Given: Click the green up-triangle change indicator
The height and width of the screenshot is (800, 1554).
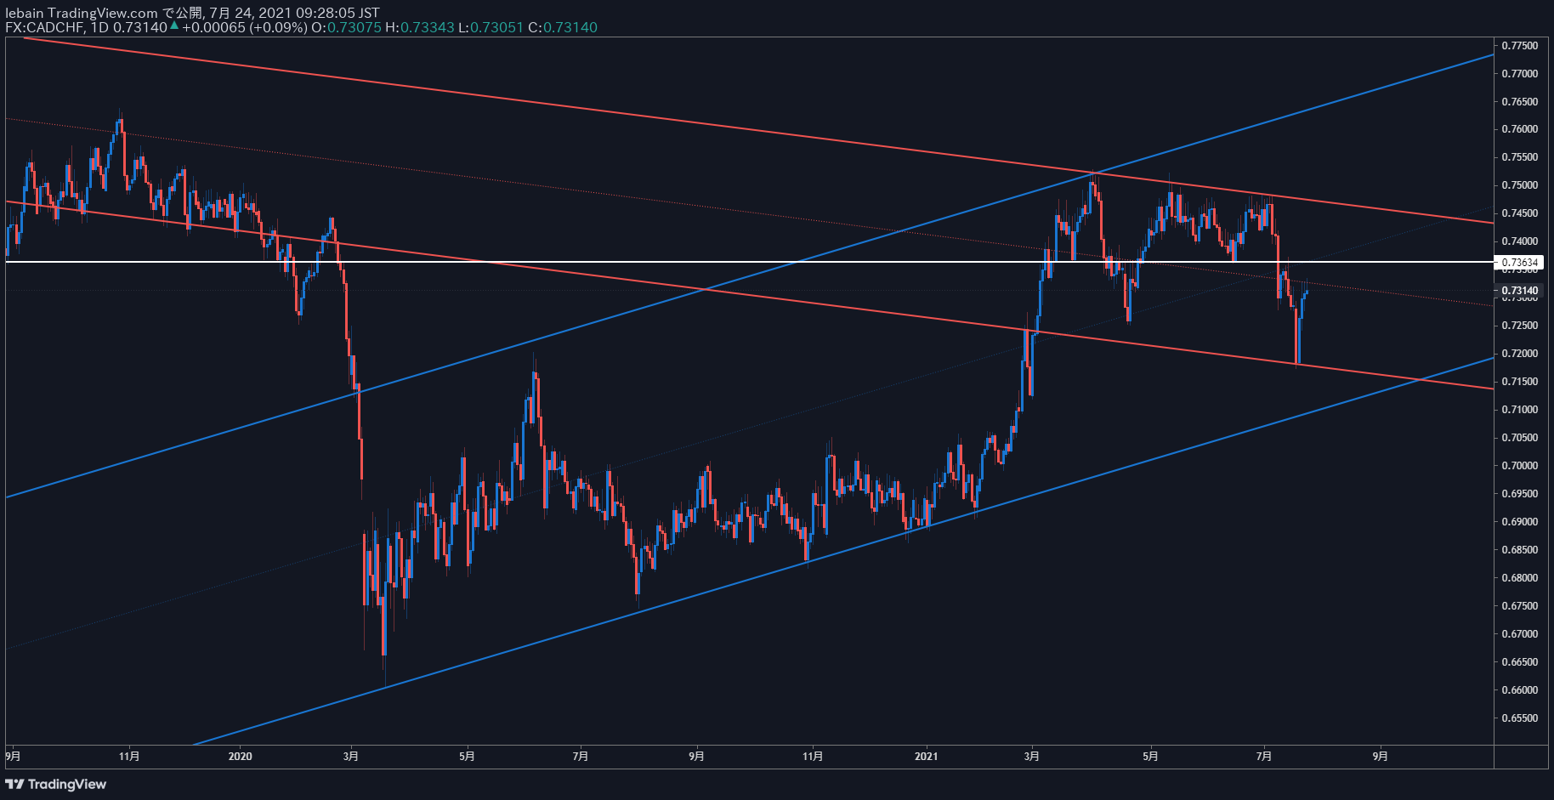Looking at the screenshot, I should pos(174,26).
